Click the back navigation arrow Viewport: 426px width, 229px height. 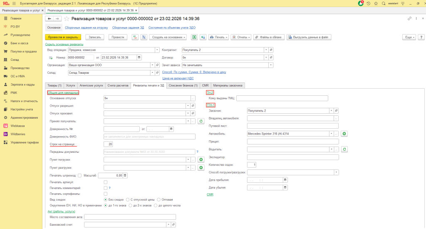pos(50,19)
